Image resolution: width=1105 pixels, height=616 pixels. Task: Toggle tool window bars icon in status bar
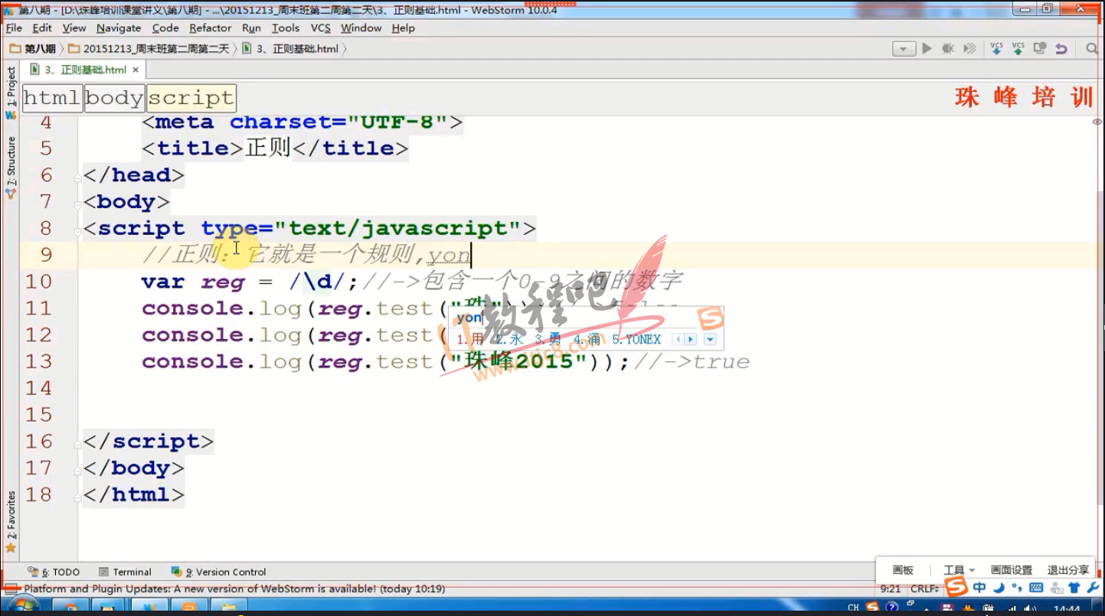[11, 589]
